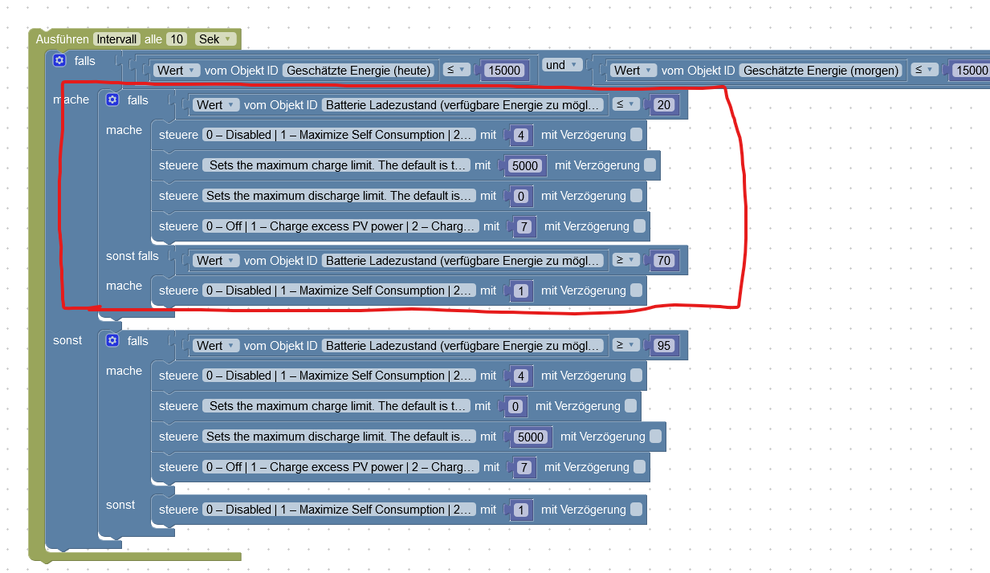Edit the discharge limit value 0

click(x=521, y=197)
